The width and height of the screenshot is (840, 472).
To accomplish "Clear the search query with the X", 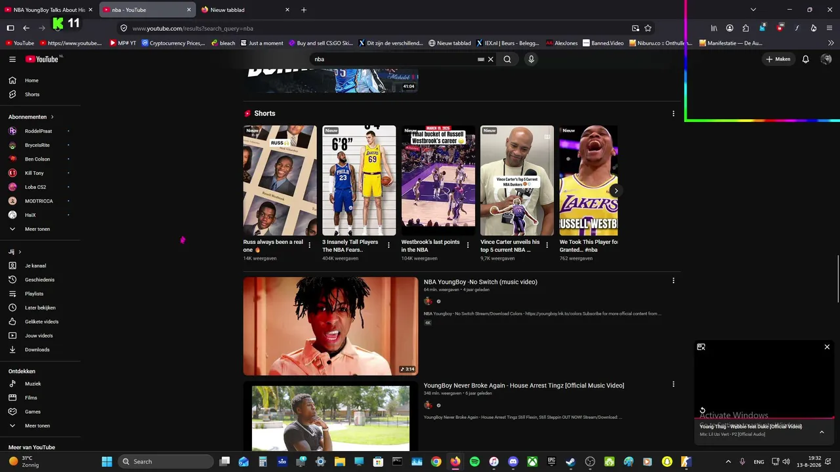I will 490,59.
